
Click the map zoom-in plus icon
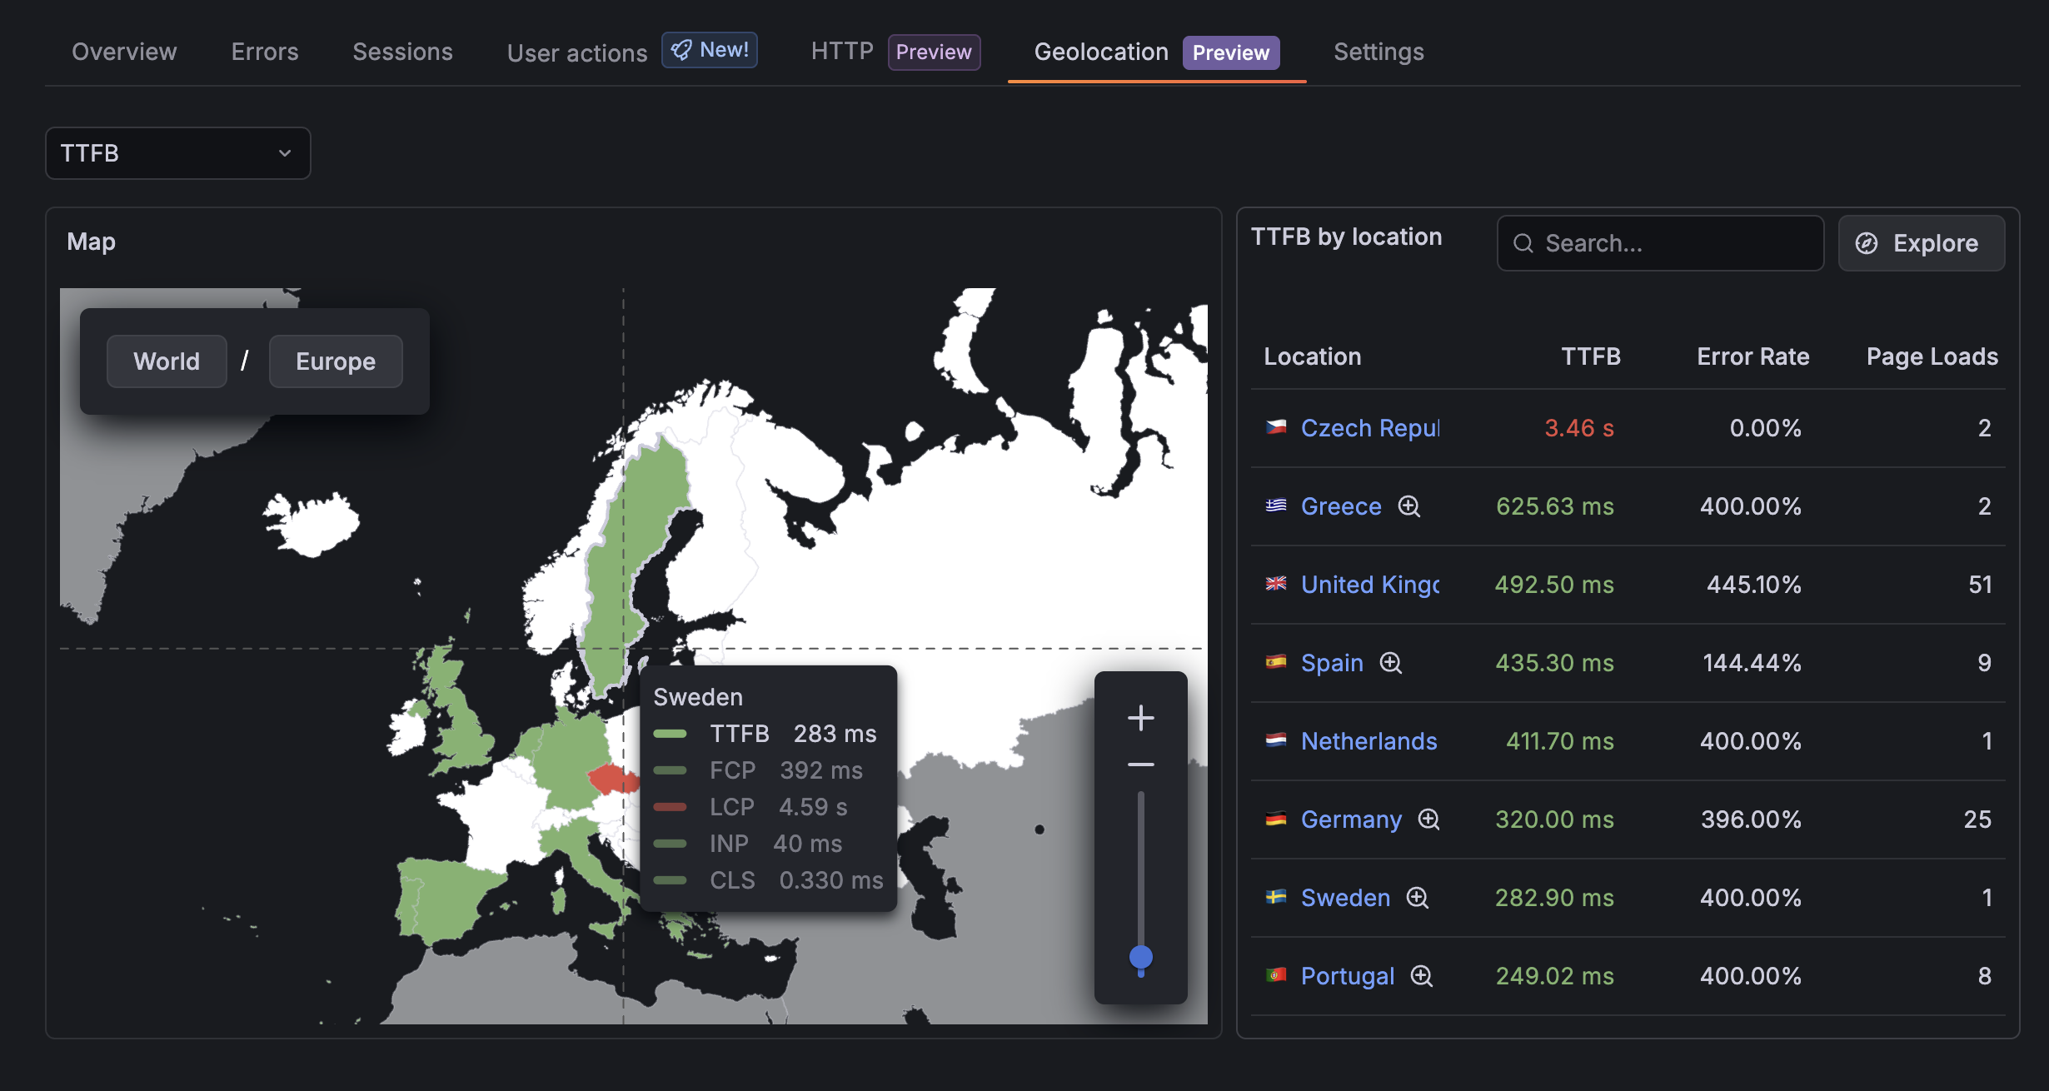click(x=1140, y=716)
